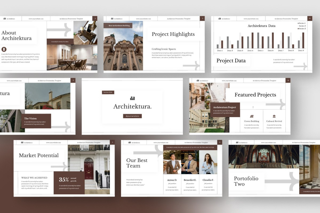Click www.yourwebsite.com in the Featured Projects header
This screenshot has height=213, width=320.
(229, 80)
